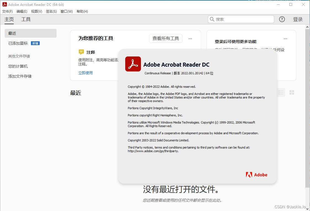This screenshot has height=211, width=310.
Task: Click in the 搜索 search field
Action: click(241, 19)
